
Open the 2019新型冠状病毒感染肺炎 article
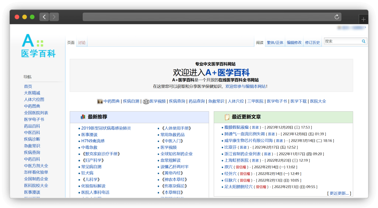pyautogui.click(x=106, y=128)
